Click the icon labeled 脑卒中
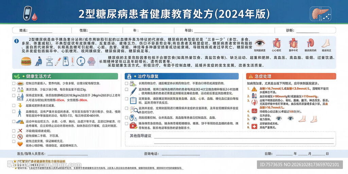The width and height of the screenshot is (348, 174). pyautogui.click(x=293, y=43)
